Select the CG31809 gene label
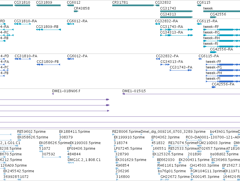240x181 pixels. [44, 3]
